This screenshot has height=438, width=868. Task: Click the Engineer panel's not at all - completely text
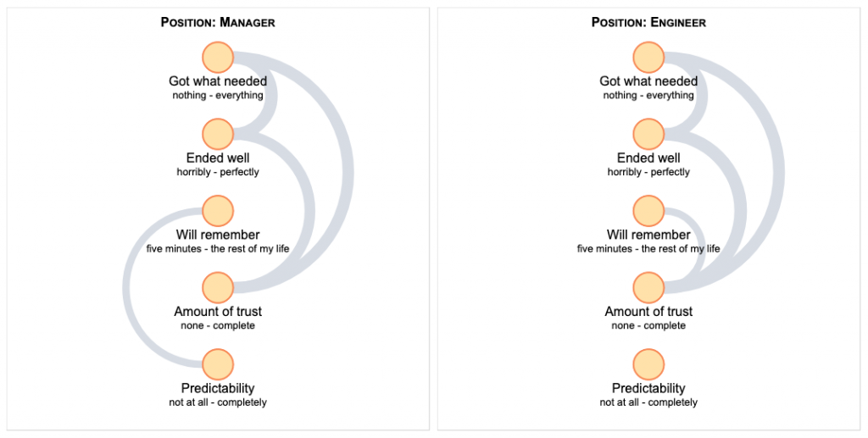[648, 402]
